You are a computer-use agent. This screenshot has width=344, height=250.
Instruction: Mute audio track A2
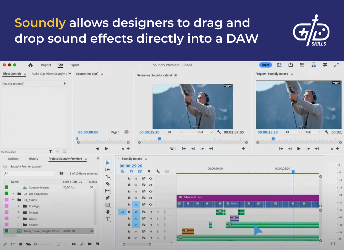click(x=150, y=219)
